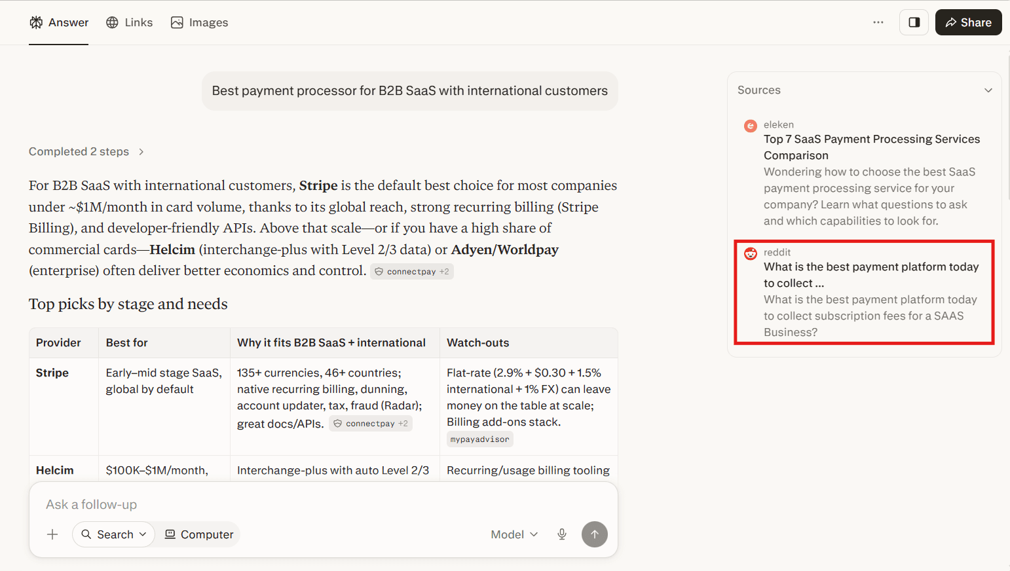This screenshot has width=1010, height=571.
Task: Switch to the Links tab
Action: 130,22
